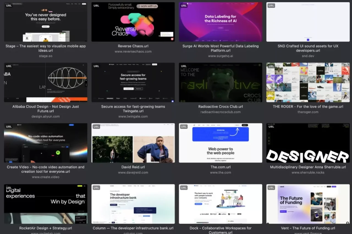Click the 'www.reversechaos.com' domain text
352x234 pixels.
tap(133, 52)
